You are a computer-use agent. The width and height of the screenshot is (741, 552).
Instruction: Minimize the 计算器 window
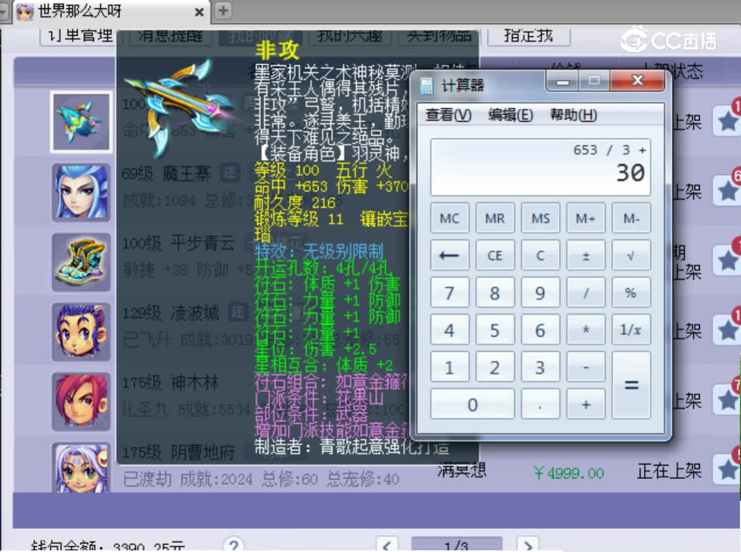click(563, 81)
